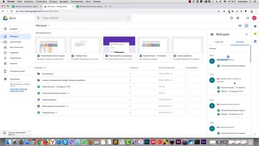Viewport: 259px width, 146px height.
Task: Click the search magnifier icon
Action: point(38,18)
